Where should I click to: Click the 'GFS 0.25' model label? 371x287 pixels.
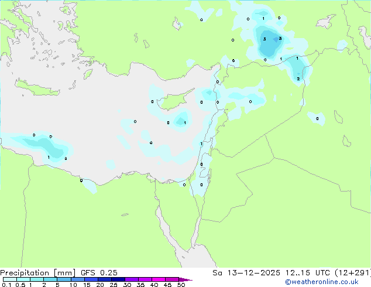tap(99, 273)
